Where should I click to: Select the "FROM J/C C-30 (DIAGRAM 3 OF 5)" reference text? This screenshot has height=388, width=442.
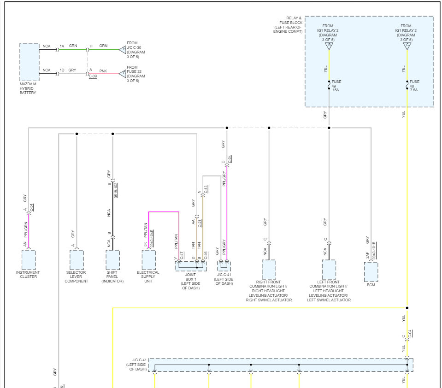(136, 50)
